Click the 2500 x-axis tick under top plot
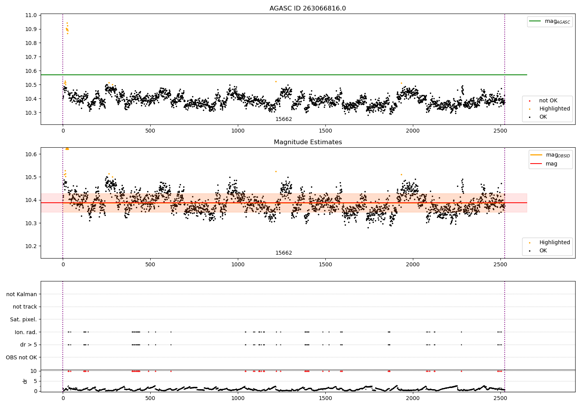Screen dimensions: 581x407 tap(500, 131)
